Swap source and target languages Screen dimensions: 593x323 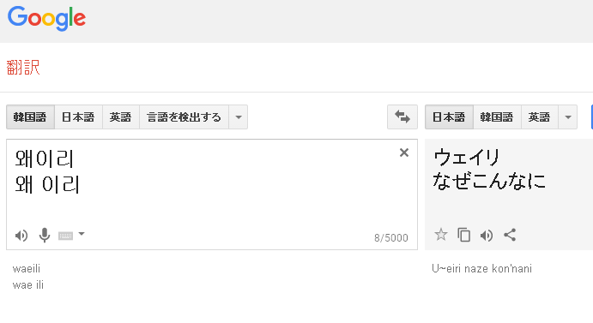(402, 117)
